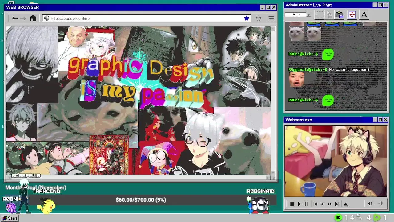The width and height of the screenshot is (394, 222).
Task: Skip to next track in Webcam.exe
Action: coord(337,204)
